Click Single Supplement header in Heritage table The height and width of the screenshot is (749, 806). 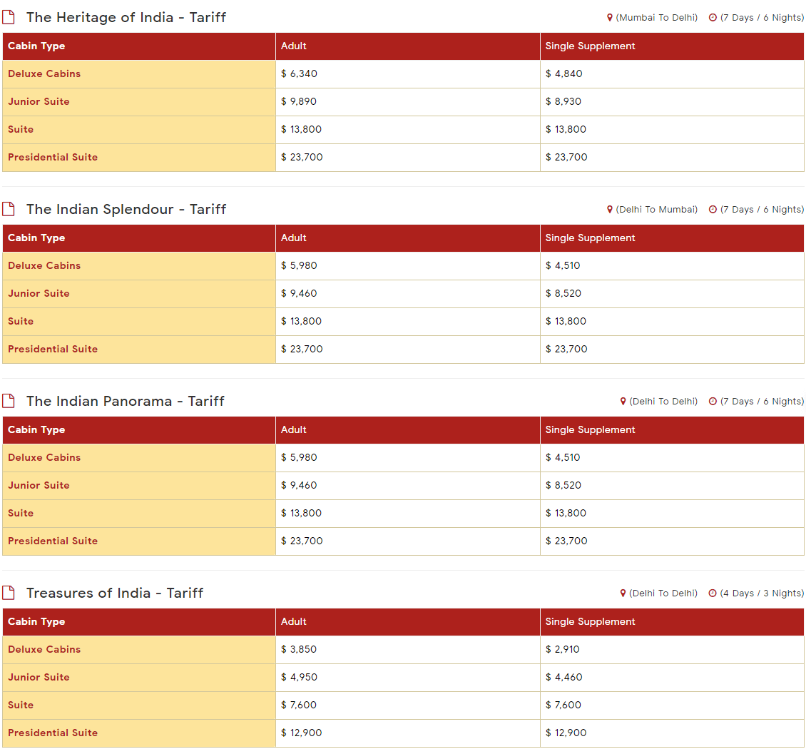pyautogui.click(x=591, y=46)
